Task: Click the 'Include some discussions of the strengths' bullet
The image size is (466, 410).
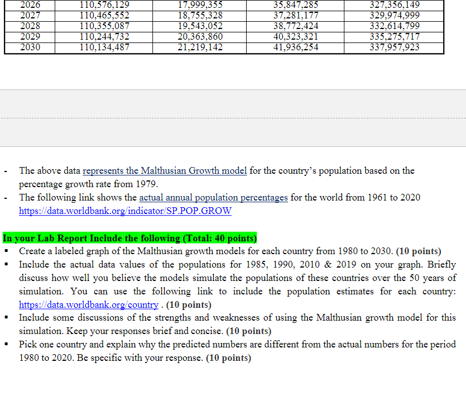Action: pyautogui.click(x=237, y=324)
